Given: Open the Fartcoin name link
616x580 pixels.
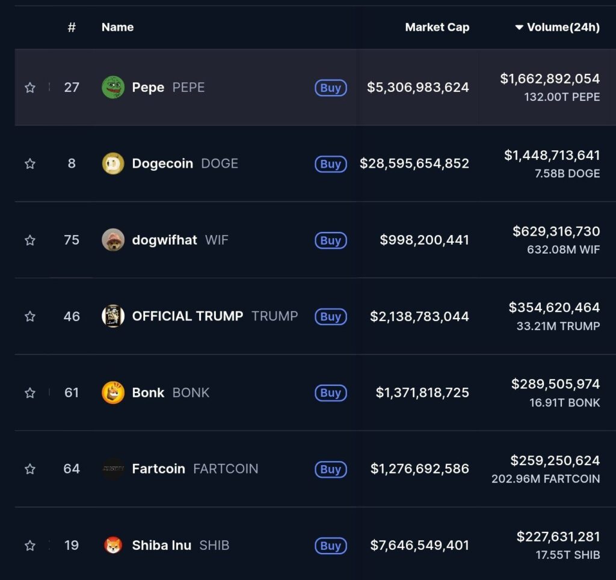Looking at the screenshot, I should 159,469.
